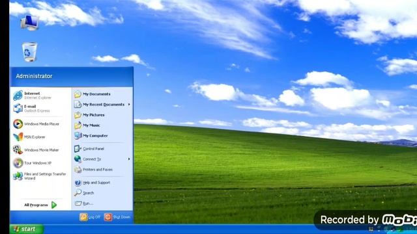Screen dimensions: 417x234
Task: Open Files and Settings Transfer Wizard icon
Action: (x=18, y=176)
